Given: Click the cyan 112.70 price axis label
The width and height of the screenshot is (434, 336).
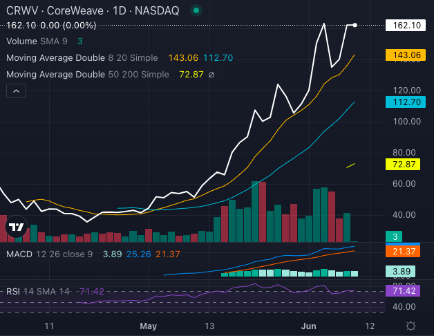Looking at the screenshot, I should pyautogui.click(x=406, y=102).
